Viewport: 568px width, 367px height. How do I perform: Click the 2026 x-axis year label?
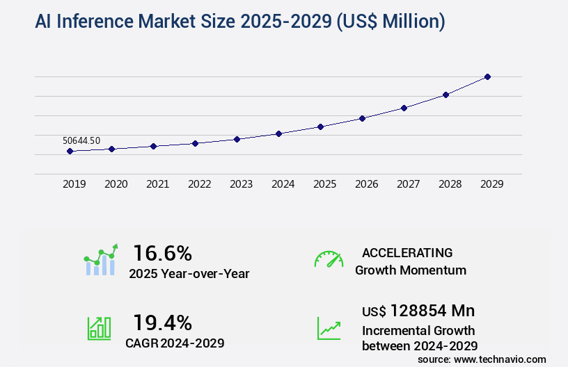coord(366,184)
